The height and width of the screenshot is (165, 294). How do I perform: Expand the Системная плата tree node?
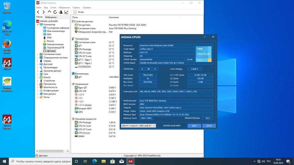38,54
